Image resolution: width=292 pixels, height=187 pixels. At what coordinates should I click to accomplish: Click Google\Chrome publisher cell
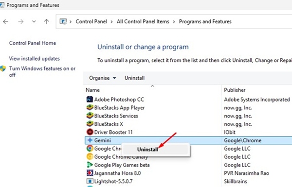[x=243, y=140]
